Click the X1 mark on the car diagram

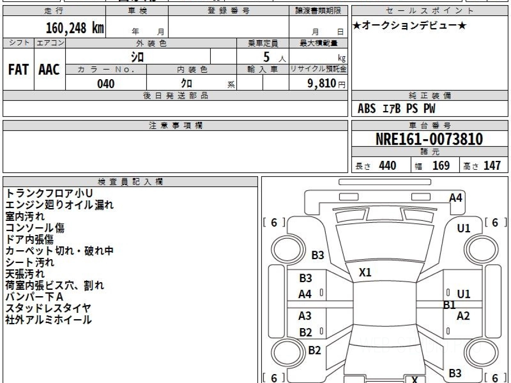365,272
